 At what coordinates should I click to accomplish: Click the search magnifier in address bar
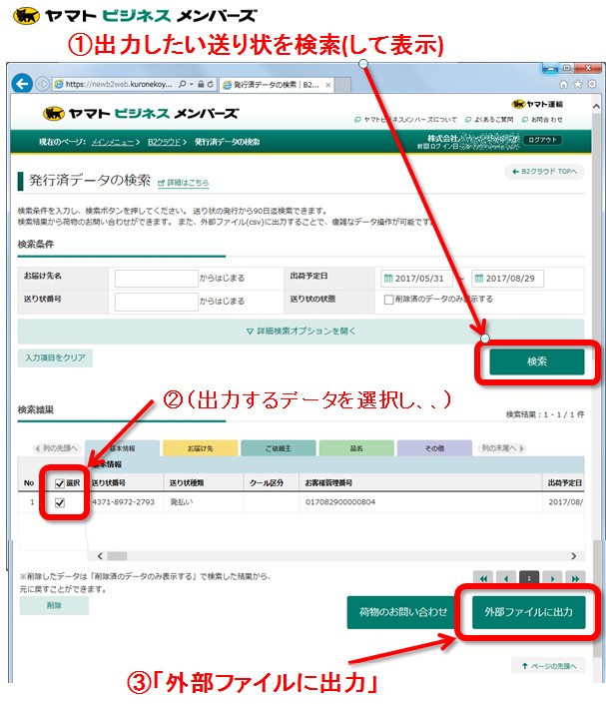pos(183,84)
